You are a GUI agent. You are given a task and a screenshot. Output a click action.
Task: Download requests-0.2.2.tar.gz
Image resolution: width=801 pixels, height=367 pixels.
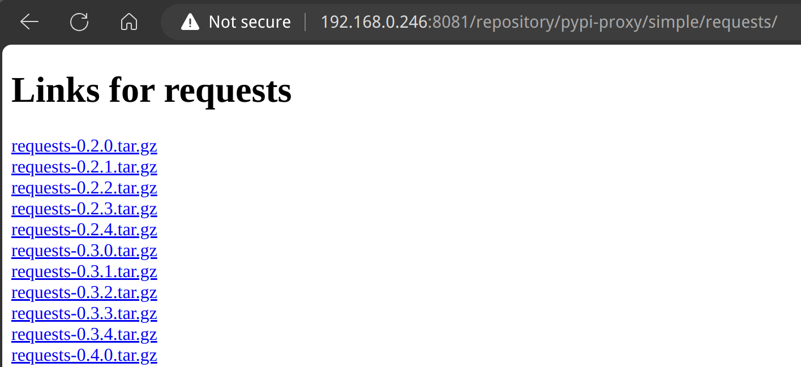[x=84, y=188]
